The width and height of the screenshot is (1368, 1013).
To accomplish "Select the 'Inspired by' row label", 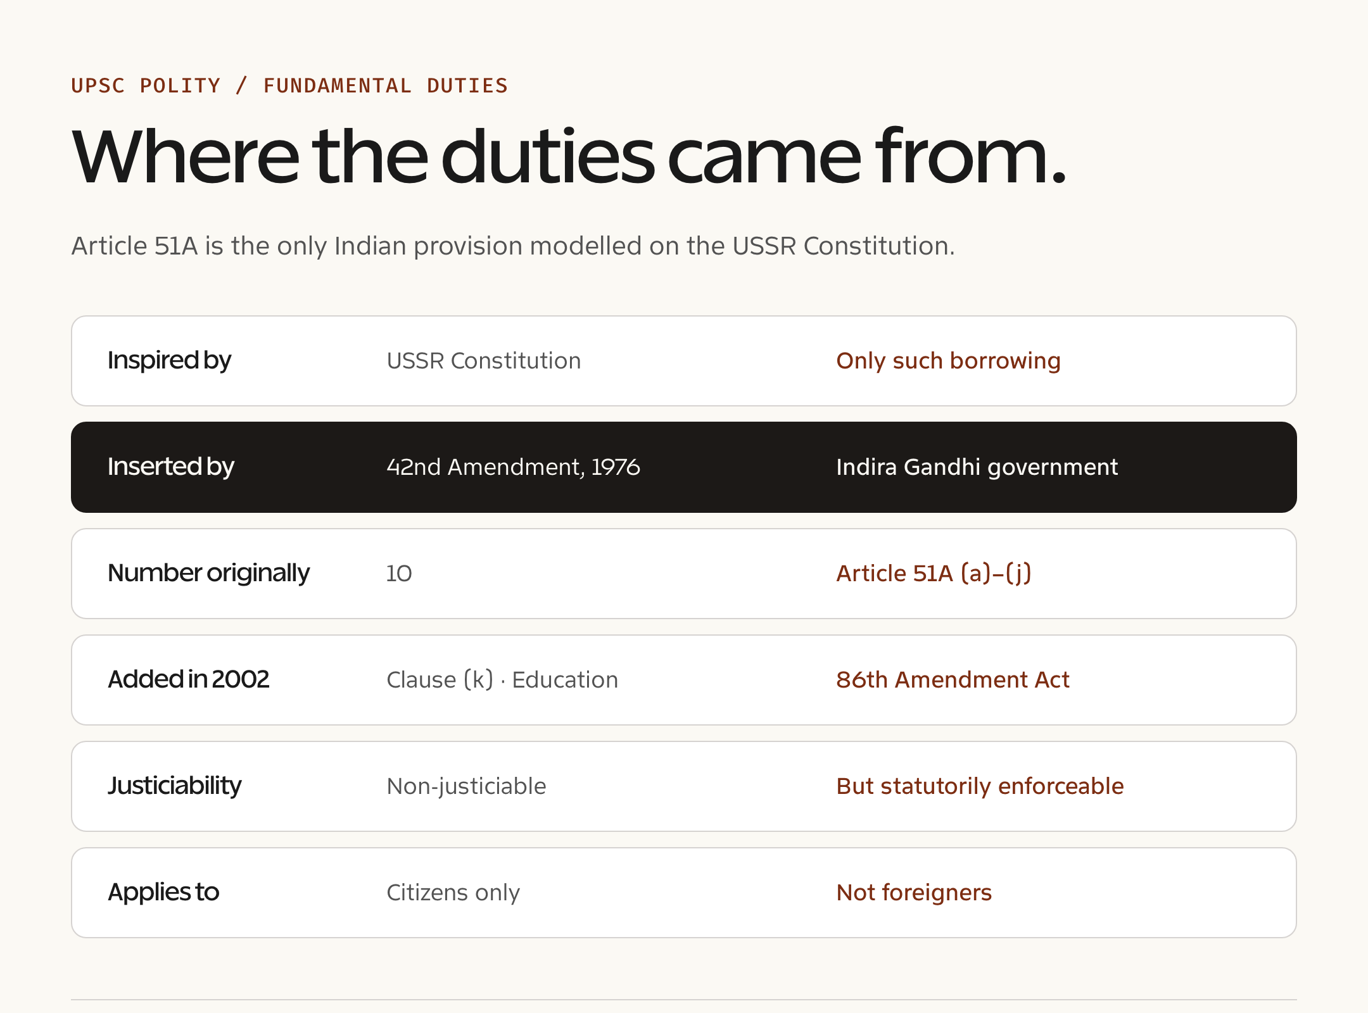I will click(169, 360).
